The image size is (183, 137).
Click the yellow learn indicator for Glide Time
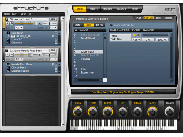point(134,35)
